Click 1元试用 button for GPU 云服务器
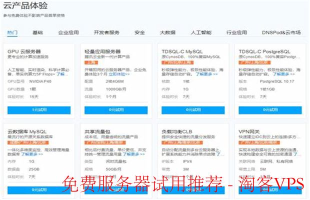 point(39,110)
